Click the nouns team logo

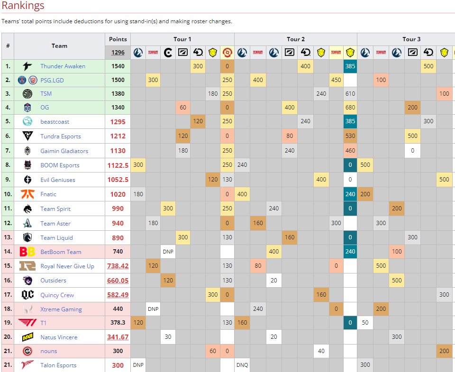[x=27, y=351]
